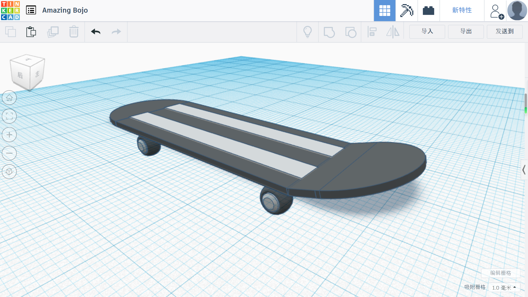Click the 导入 import button
528x297 pixels.
427,32
